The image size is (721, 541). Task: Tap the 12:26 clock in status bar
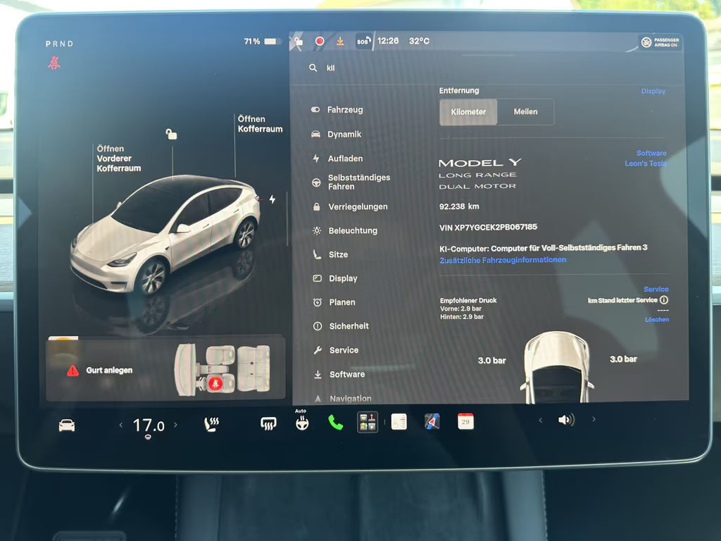388,41
